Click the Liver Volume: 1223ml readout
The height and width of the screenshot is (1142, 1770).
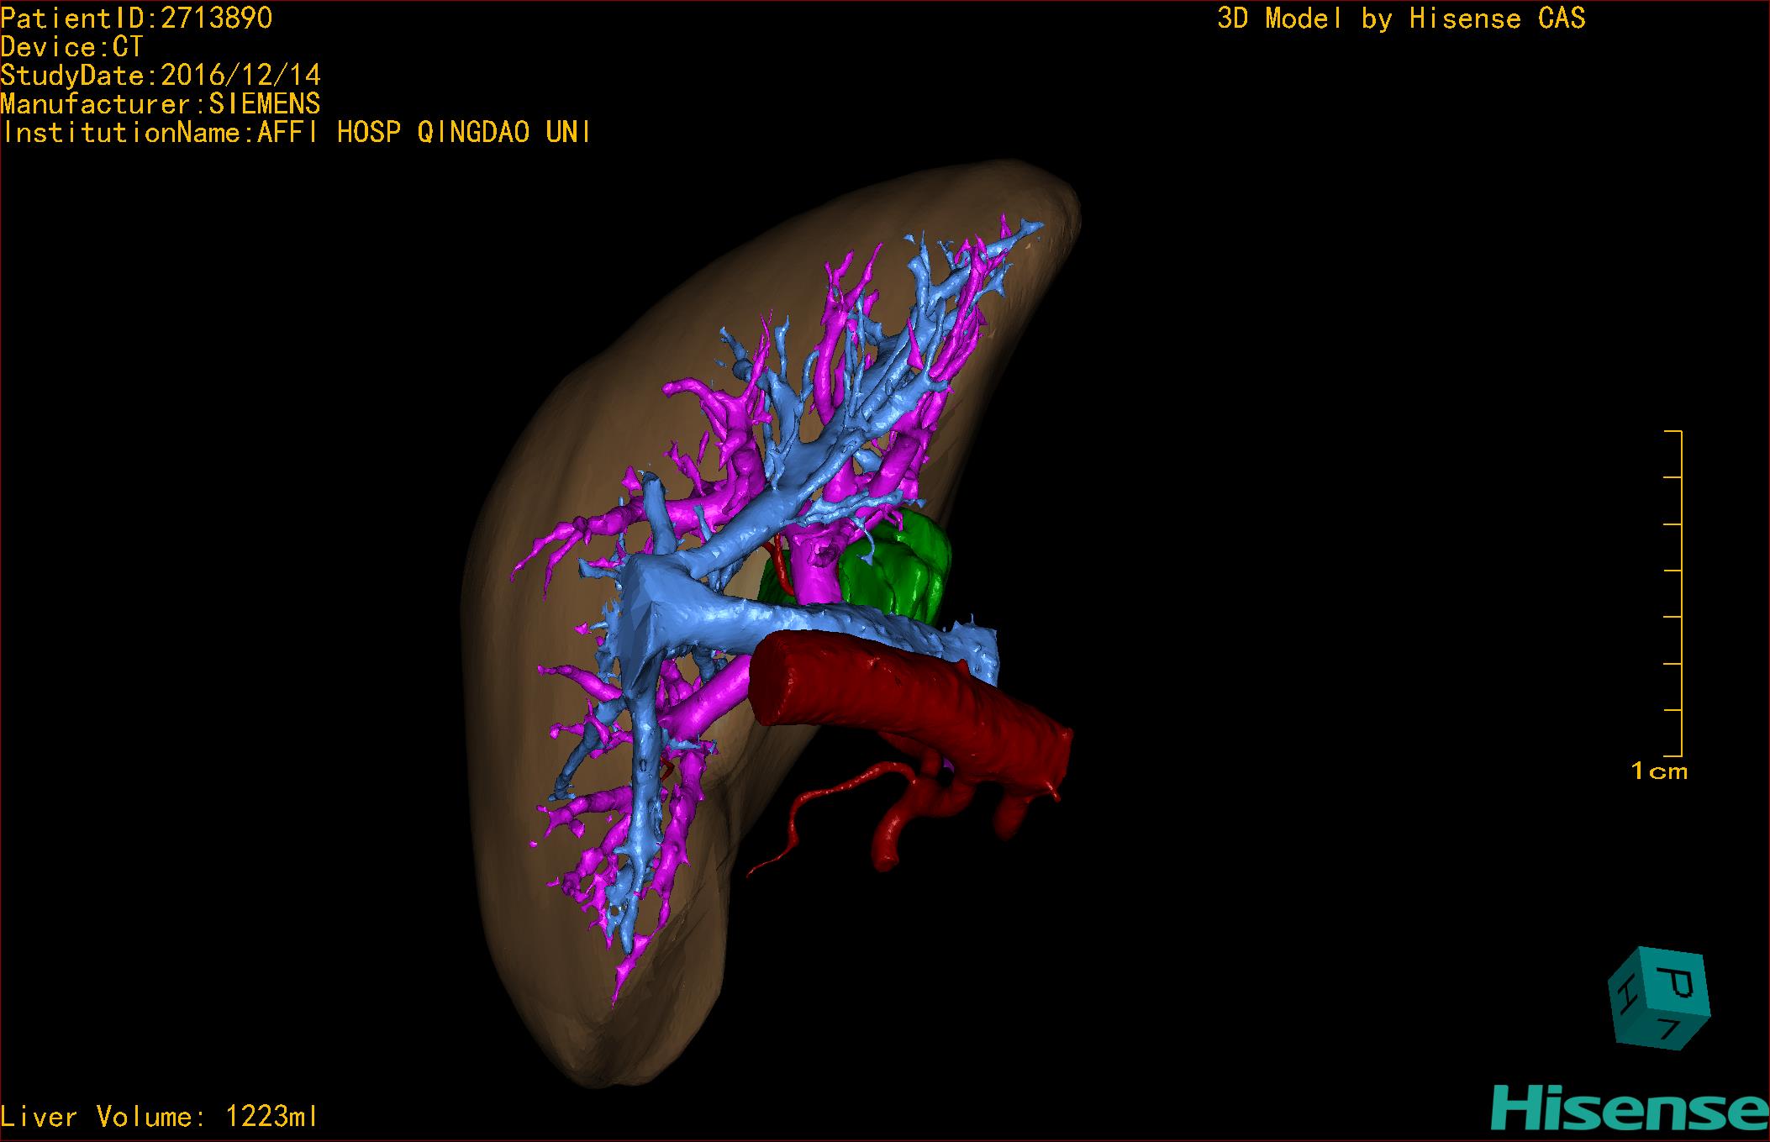coord(160,1117)
